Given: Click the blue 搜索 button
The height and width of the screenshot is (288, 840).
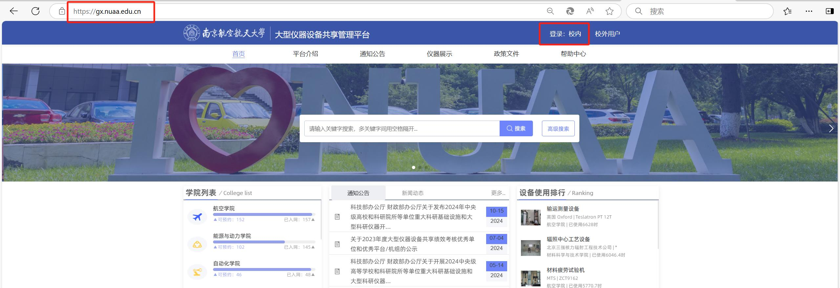Looking at the screenshot, I should pos(516,128).
